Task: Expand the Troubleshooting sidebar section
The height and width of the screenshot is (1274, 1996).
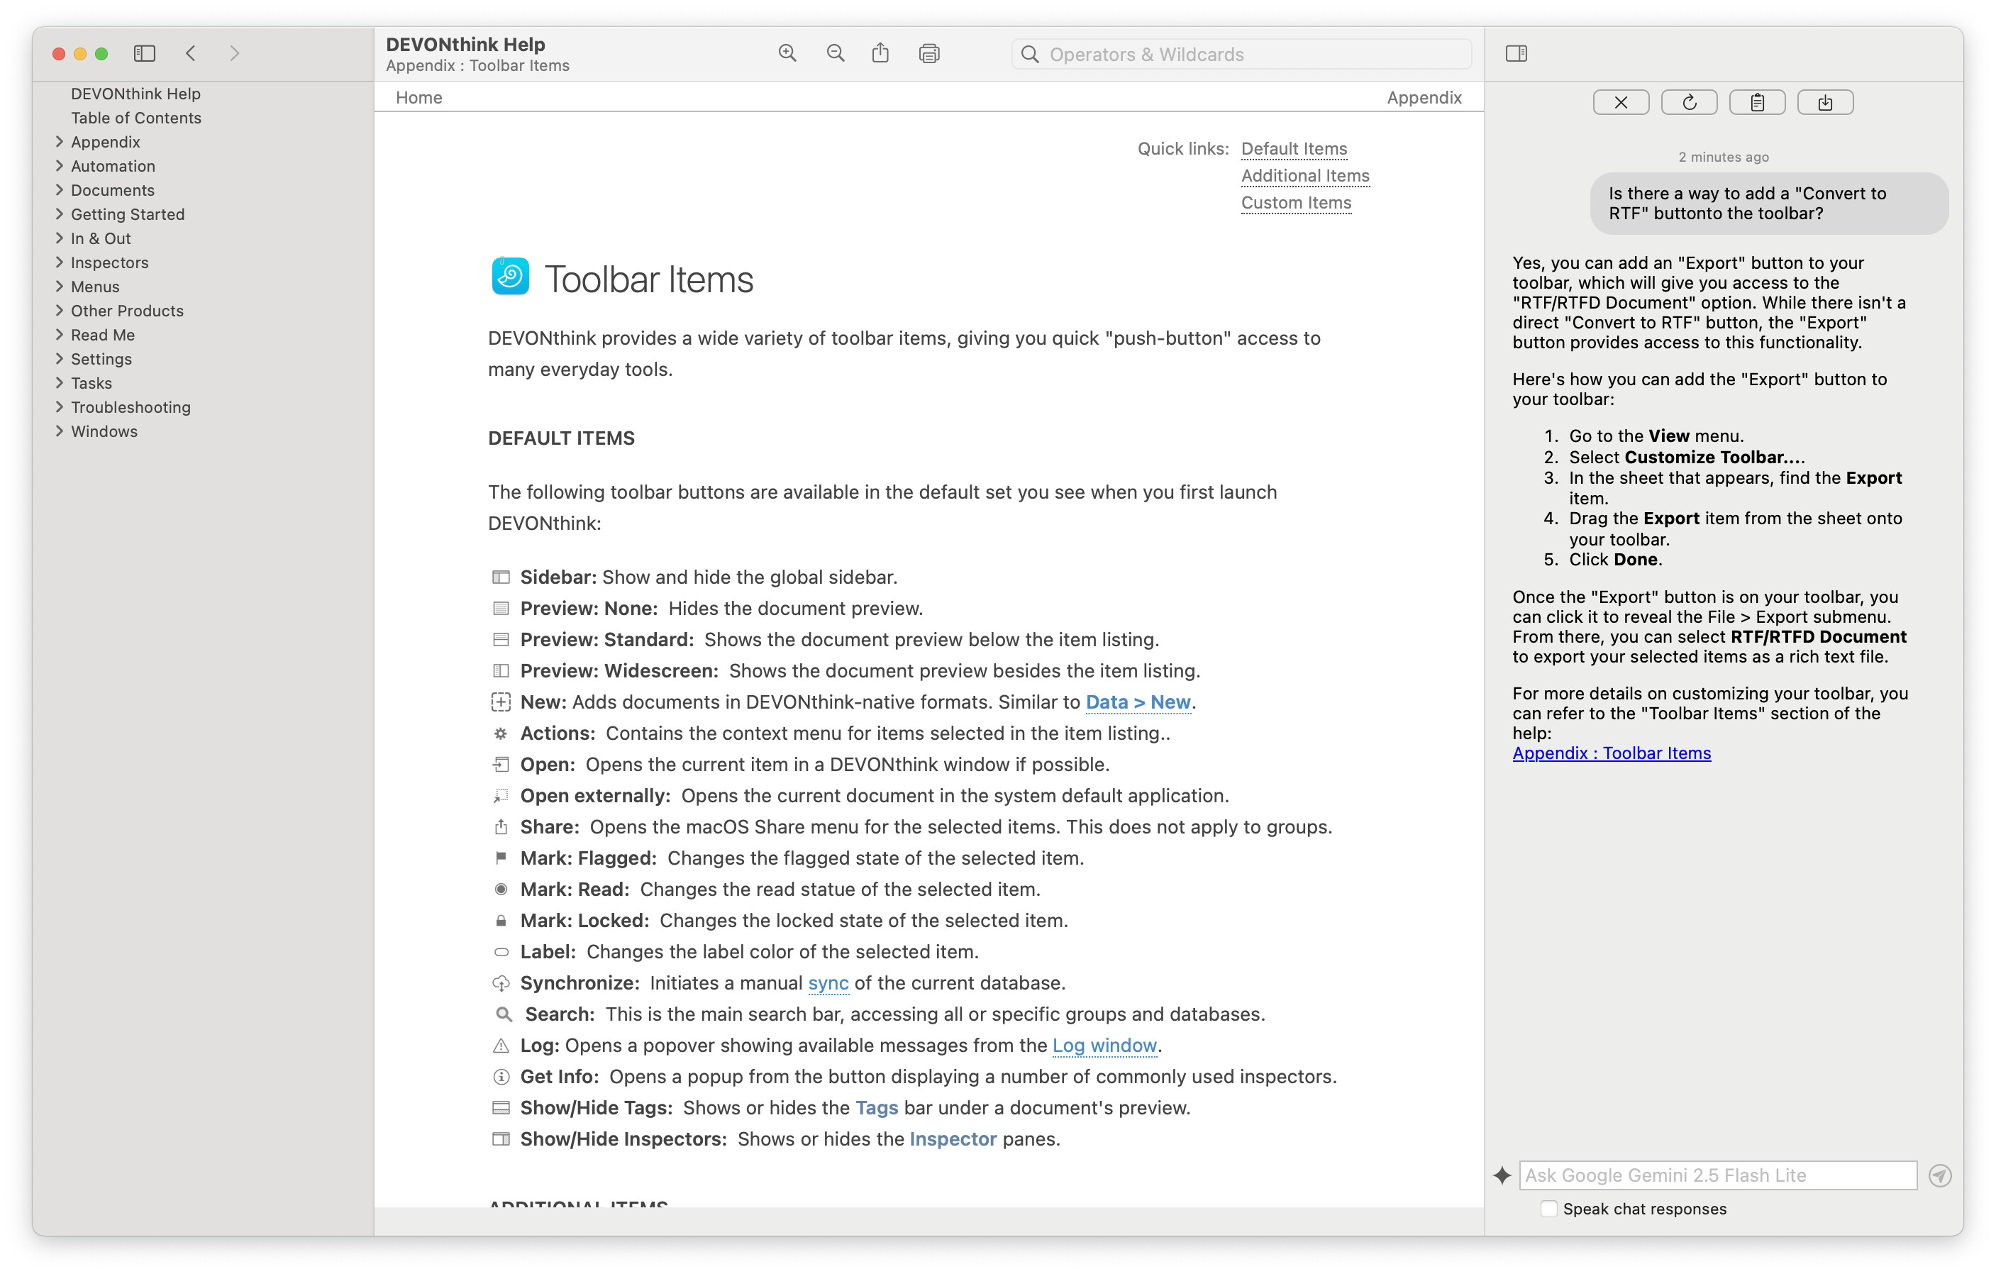Action: coord(60,407)
